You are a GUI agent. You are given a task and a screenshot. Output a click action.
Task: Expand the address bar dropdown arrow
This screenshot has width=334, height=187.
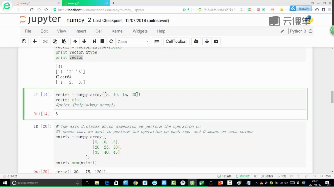coord(194,10)
